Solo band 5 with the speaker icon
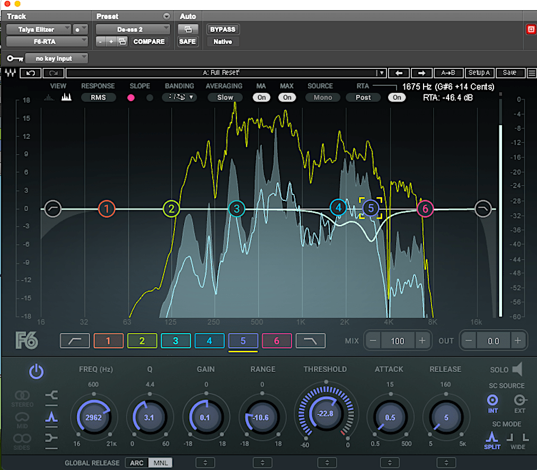 tap(517, 370)
